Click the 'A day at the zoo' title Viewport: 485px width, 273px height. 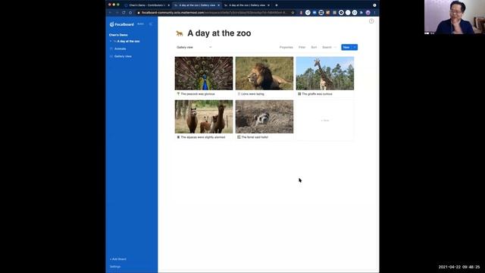[219, 33]
